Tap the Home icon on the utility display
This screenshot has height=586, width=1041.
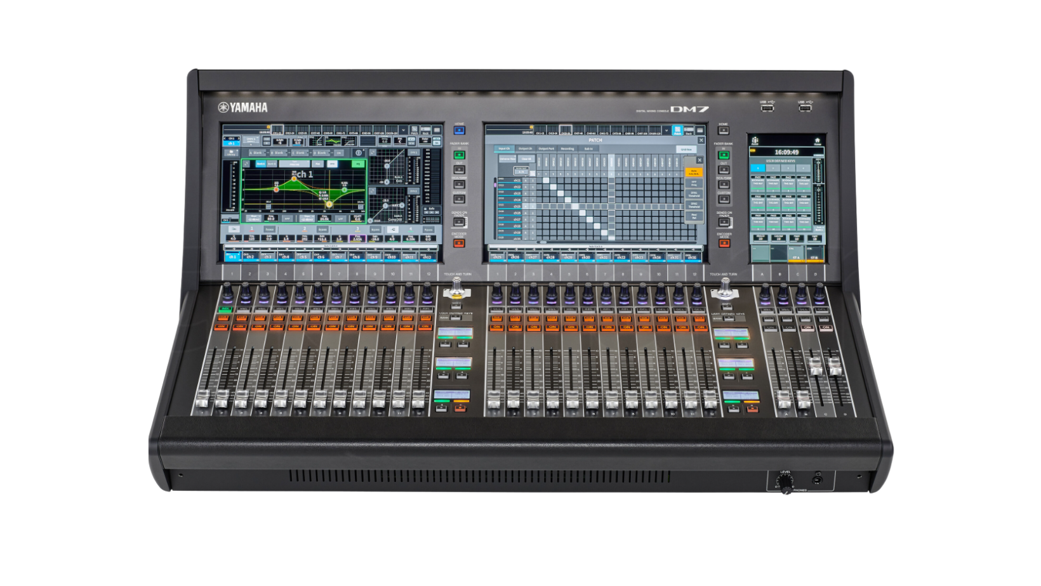pyautogui.click(x=818, y=140)
